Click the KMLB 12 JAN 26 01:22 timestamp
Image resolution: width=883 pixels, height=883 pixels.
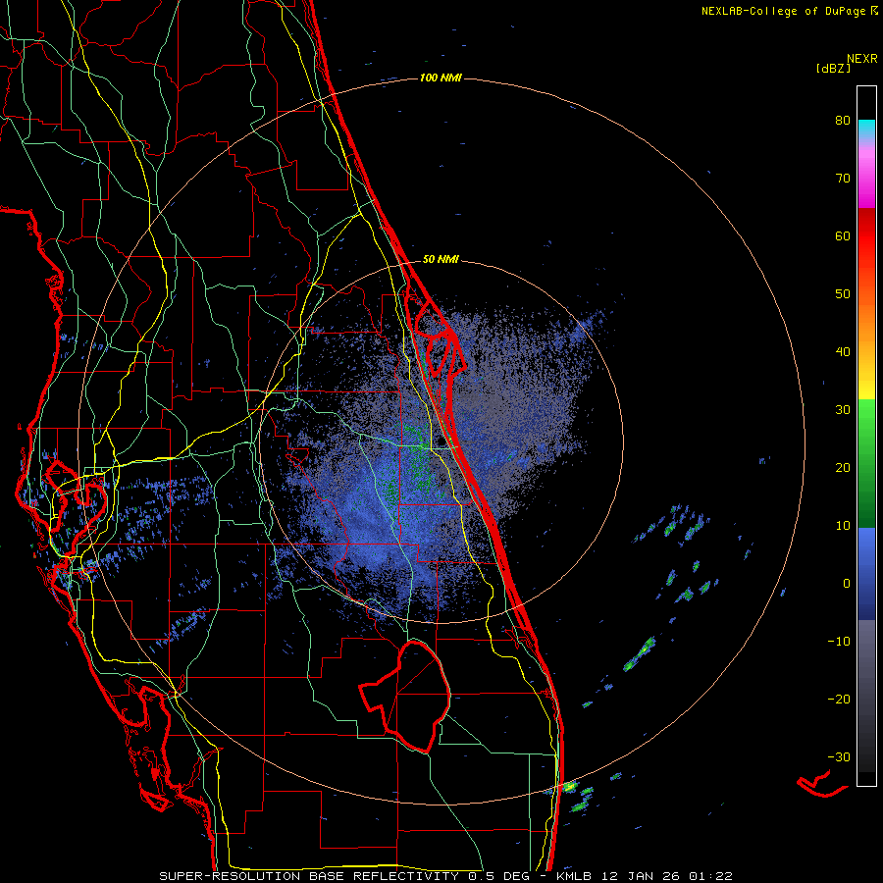point(645,876)
